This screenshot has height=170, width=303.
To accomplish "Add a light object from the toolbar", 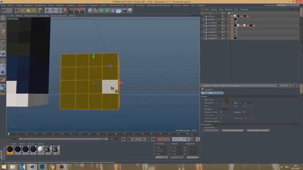I will pos(130,10).
